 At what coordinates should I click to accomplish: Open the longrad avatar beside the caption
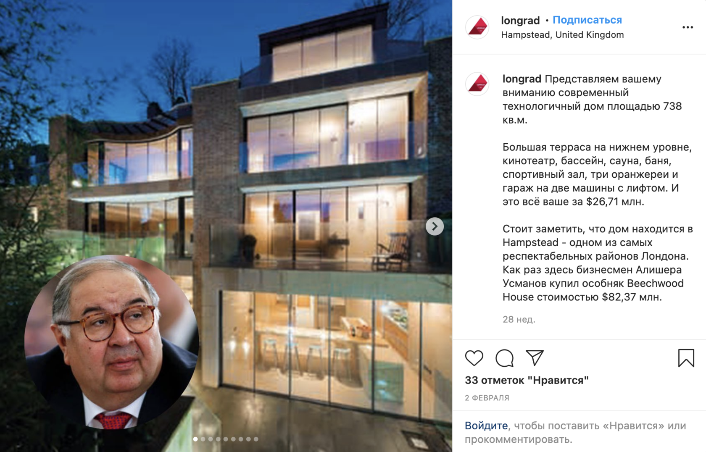[x=477, y=84]
